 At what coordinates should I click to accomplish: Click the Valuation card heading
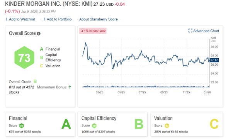pyautogui.click(x=163, y=118)
